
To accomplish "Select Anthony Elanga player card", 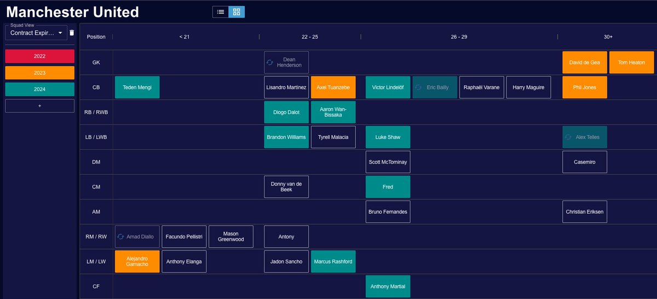I will (x=185, y=261).
